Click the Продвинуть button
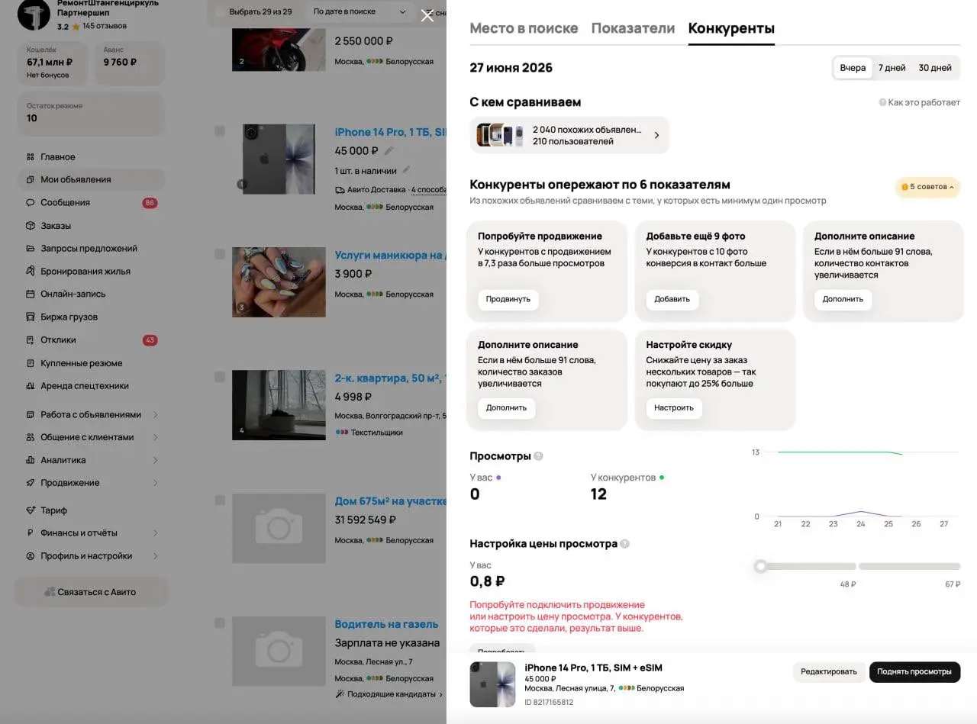Image resolution: width=977 pixels, height=724 pixels. [x=508, y=299]
